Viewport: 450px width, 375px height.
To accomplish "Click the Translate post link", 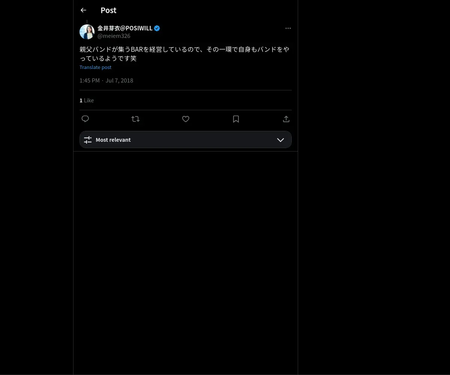I will (x=95, y=67).
